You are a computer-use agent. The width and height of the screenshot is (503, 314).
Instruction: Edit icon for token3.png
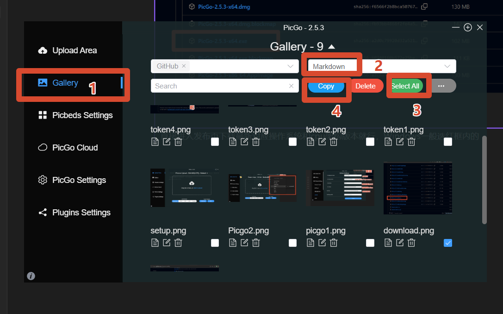coord(244,142)
